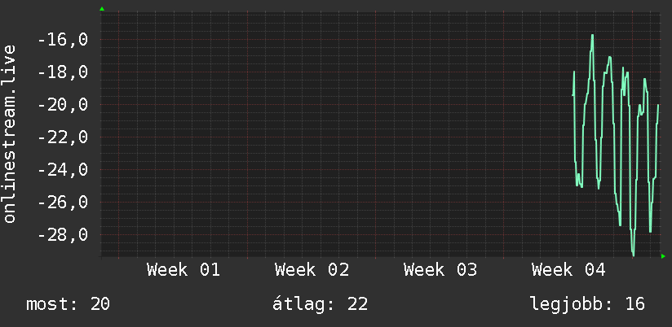Click the highest peak of the green line

click(593, 35)
